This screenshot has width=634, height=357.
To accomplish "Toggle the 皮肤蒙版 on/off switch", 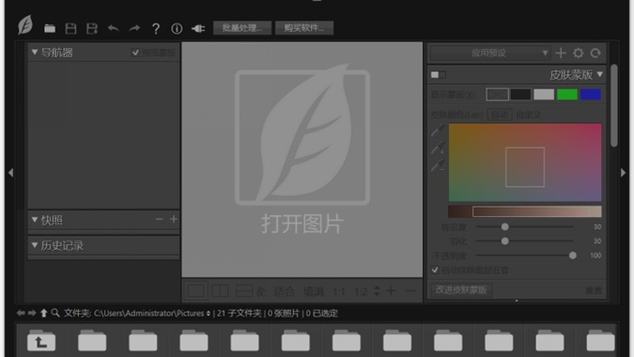I will 439,75.
